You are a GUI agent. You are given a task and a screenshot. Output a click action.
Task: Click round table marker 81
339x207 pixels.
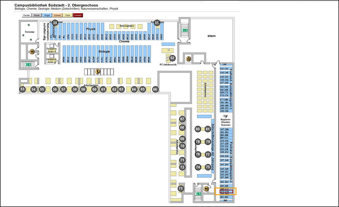coord(208,129)
